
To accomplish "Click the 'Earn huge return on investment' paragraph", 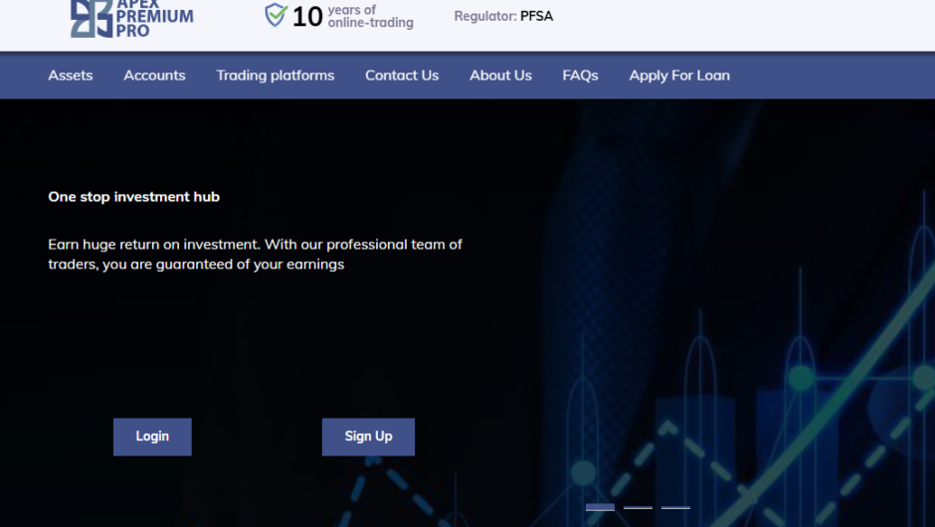I will pos(256,254).
